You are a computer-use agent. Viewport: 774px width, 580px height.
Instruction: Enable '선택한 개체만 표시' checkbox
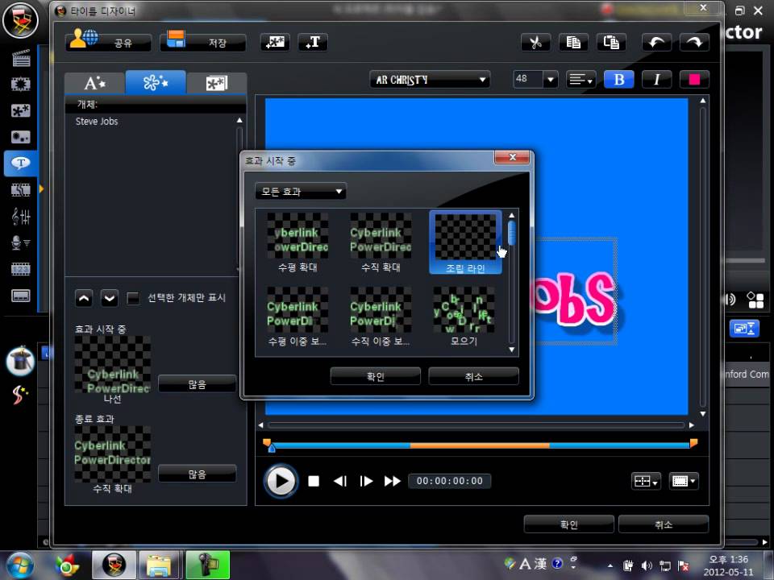pos(134,298)
